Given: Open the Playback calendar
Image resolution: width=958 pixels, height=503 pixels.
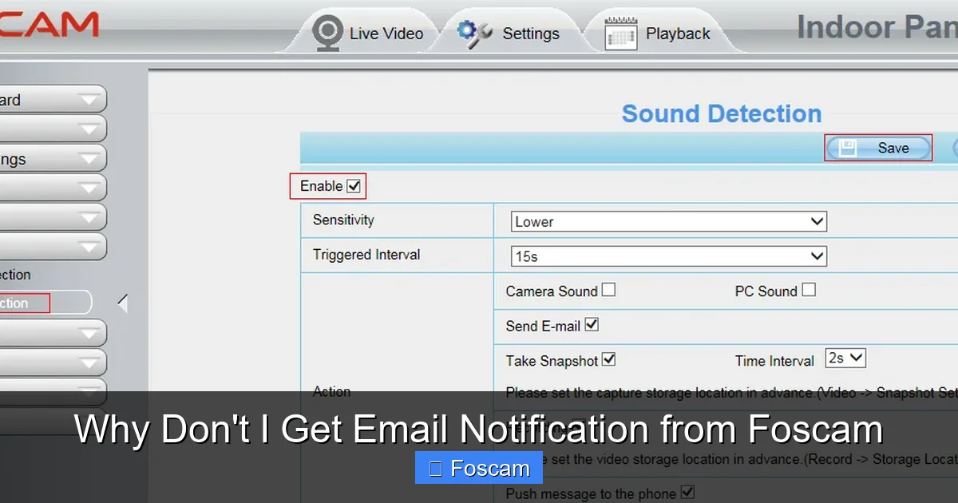Looking at the screenshot, I should click(x=658, y=33).
